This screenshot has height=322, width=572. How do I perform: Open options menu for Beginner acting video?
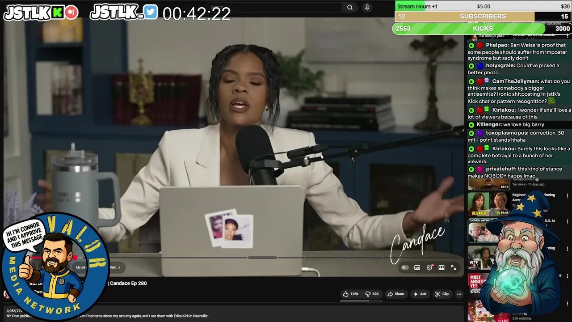pos(568,196)
